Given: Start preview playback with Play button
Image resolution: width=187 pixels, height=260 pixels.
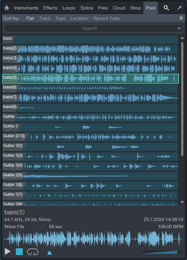Looking at the screenshot, I should (7, 252).
